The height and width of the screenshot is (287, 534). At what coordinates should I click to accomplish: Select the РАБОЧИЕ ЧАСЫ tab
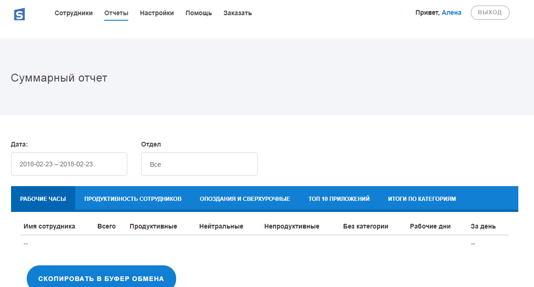click(44, 199)
